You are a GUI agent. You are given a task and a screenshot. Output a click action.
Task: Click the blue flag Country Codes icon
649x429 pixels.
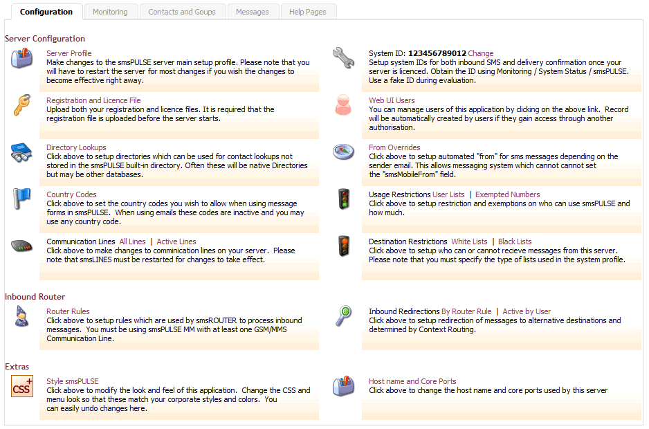pyautogui.click(x=21, y=199)
